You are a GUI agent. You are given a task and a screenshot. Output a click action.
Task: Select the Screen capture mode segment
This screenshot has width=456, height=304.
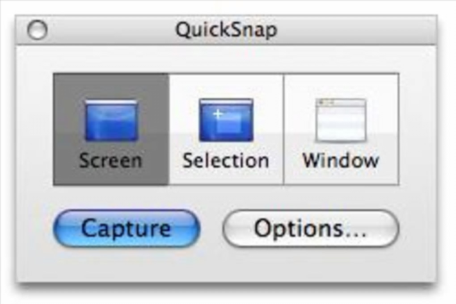(111, 129)
